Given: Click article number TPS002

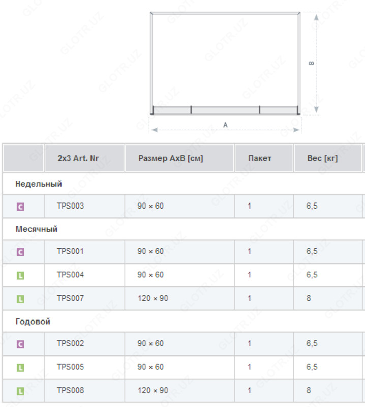Looking at the screenshot, I should pos(70,343).
